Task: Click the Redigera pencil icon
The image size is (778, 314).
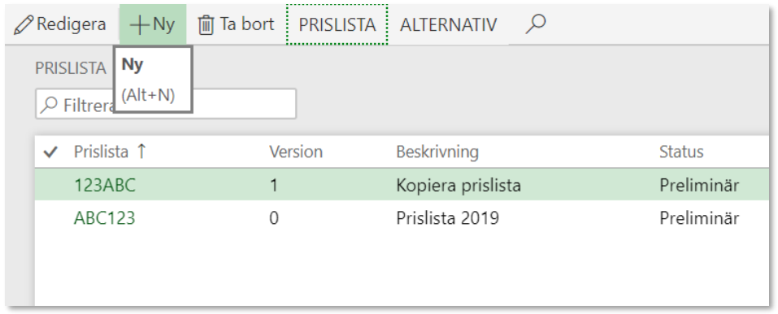Action: 22,25
